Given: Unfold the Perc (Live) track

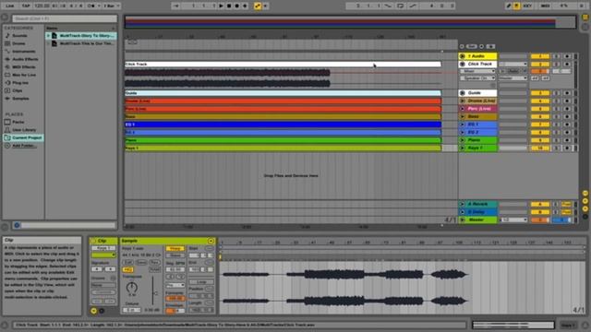Looking at the screenshot, I should [463, 109].
